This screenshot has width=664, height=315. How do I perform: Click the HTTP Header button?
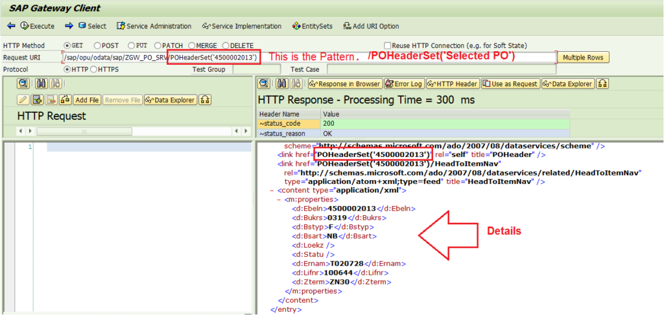453,84
